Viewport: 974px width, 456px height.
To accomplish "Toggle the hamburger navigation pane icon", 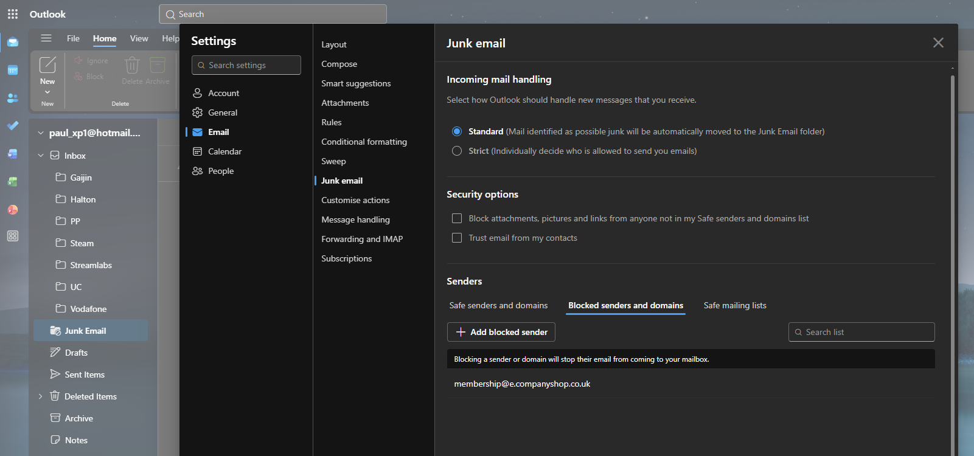I will pyautogui.click(x=46, y=38).
